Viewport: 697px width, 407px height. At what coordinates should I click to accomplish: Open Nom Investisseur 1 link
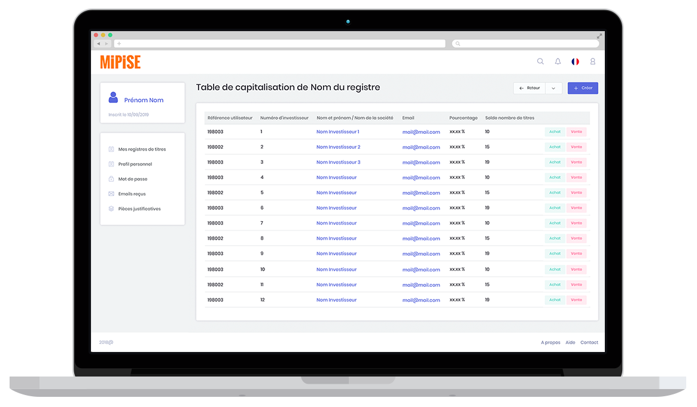coord(338,132)
